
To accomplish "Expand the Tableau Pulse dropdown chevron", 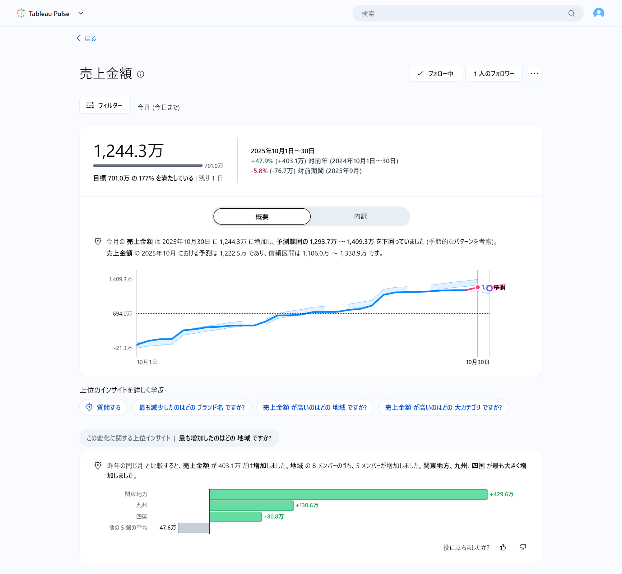I will point(81,13).
